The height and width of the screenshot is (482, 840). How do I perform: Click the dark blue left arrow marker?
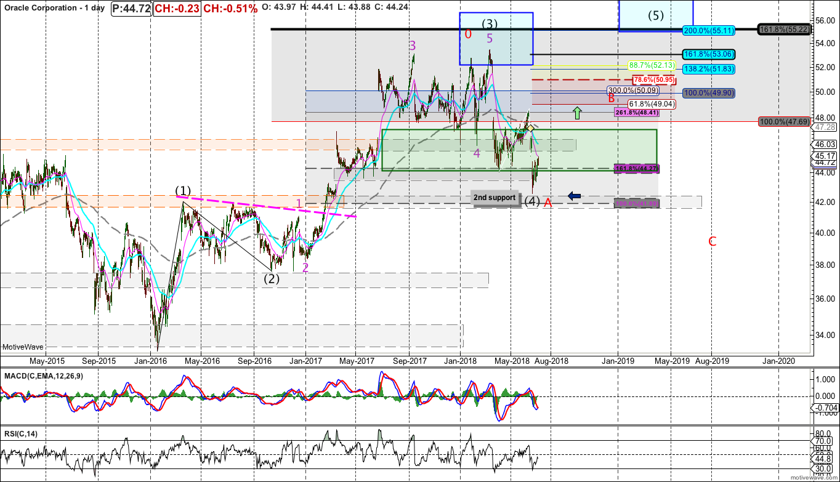[574, 196]
